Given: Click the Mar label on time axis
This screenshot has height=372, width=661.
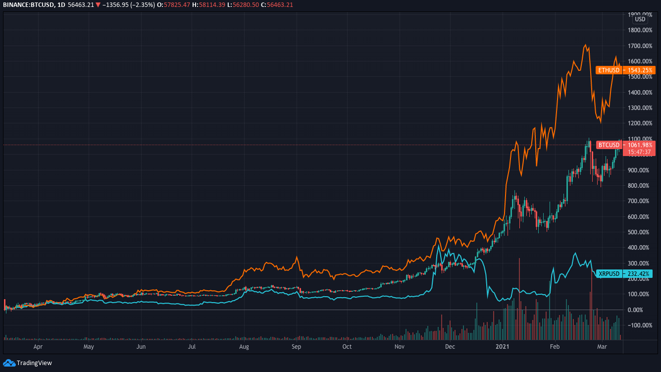Looking at the screenshot, I should [602, 347].
